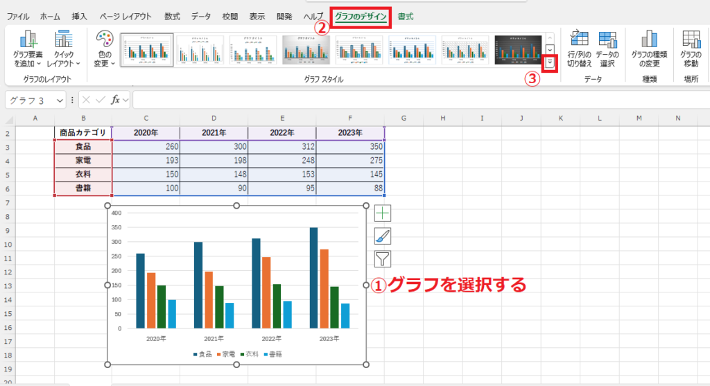Viewport: 710px width, 386px height.
Task: Switch to the ヘルプ tab
Action: (313, 17)
